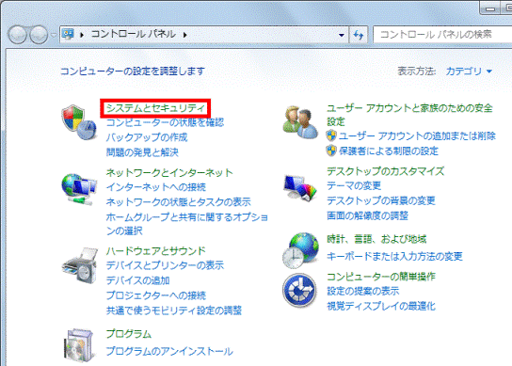This screenshot has width=512, height=366.
Task: Click the refresh button beside address bar
Action: [359, 35]
